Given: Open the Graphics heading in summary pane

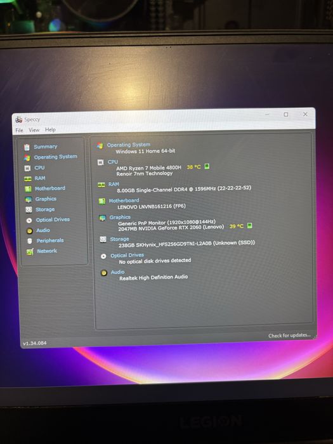Looking at the screenshot, I should [120, 218].
